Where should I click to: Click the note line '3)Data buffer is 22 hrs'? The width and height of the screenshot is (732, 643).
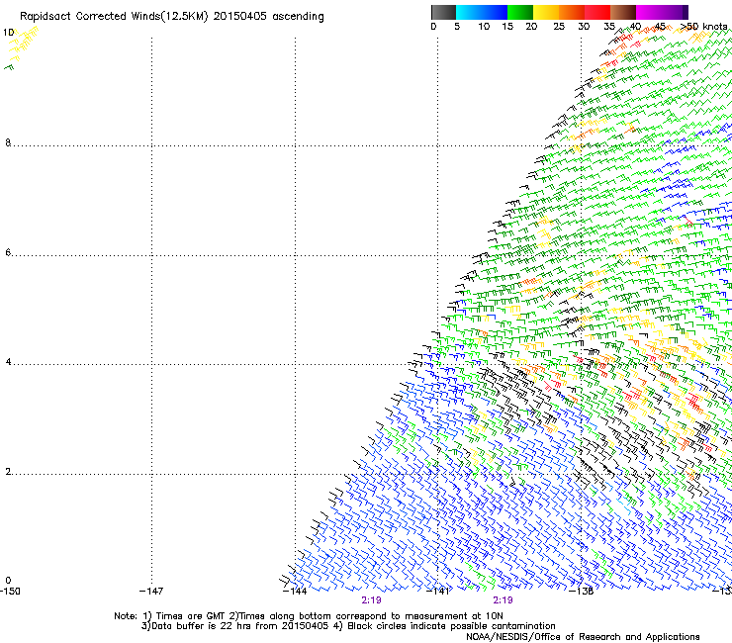[349, 626]
